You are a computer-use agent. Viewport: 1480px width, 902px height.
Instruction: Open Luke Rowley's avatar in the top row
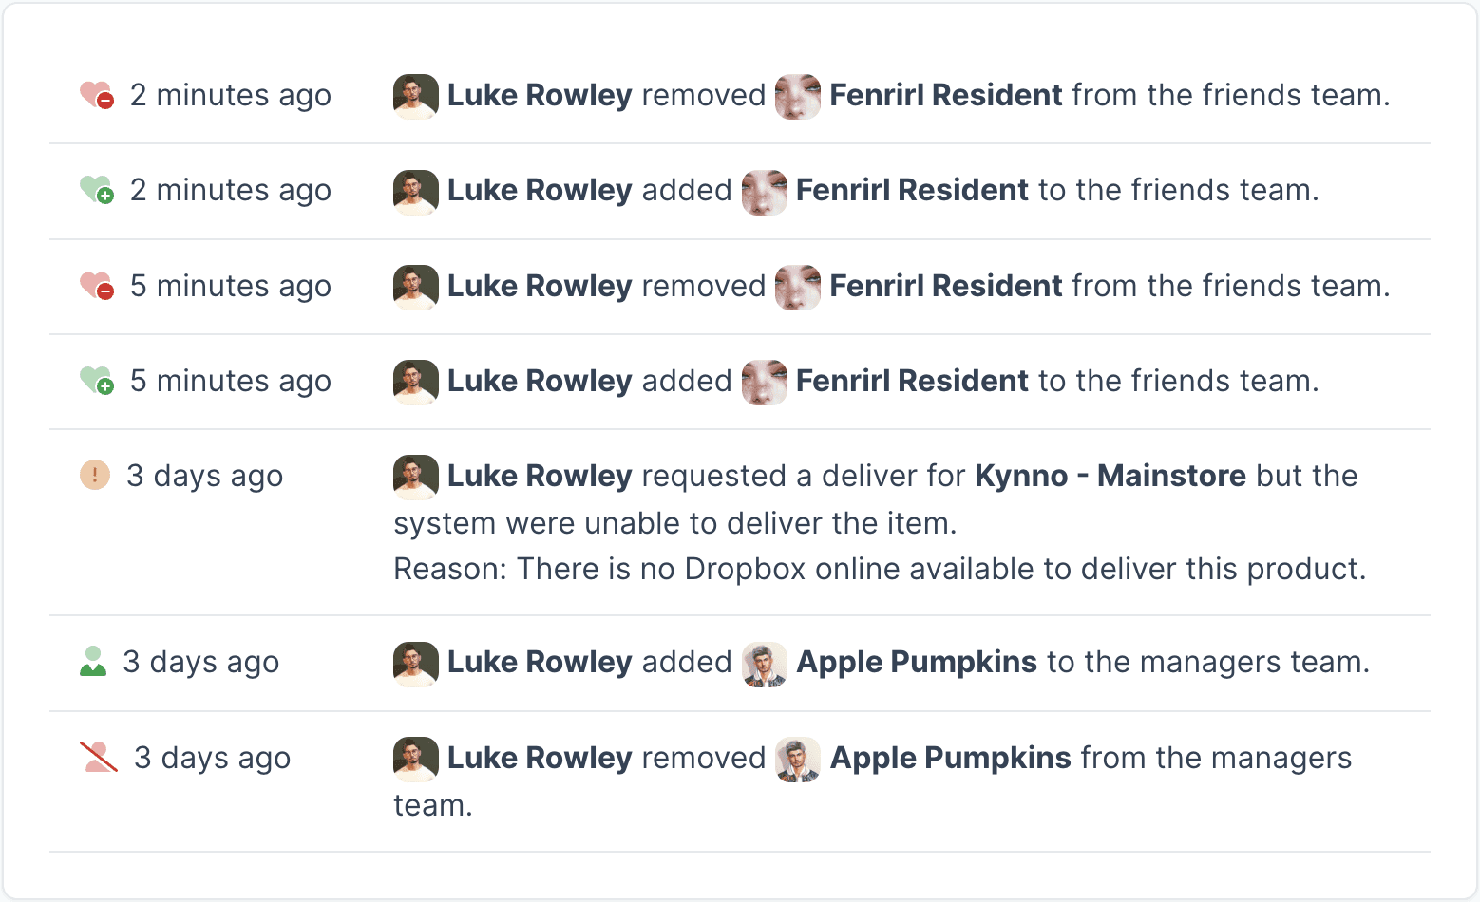click(x=416, y=96)
